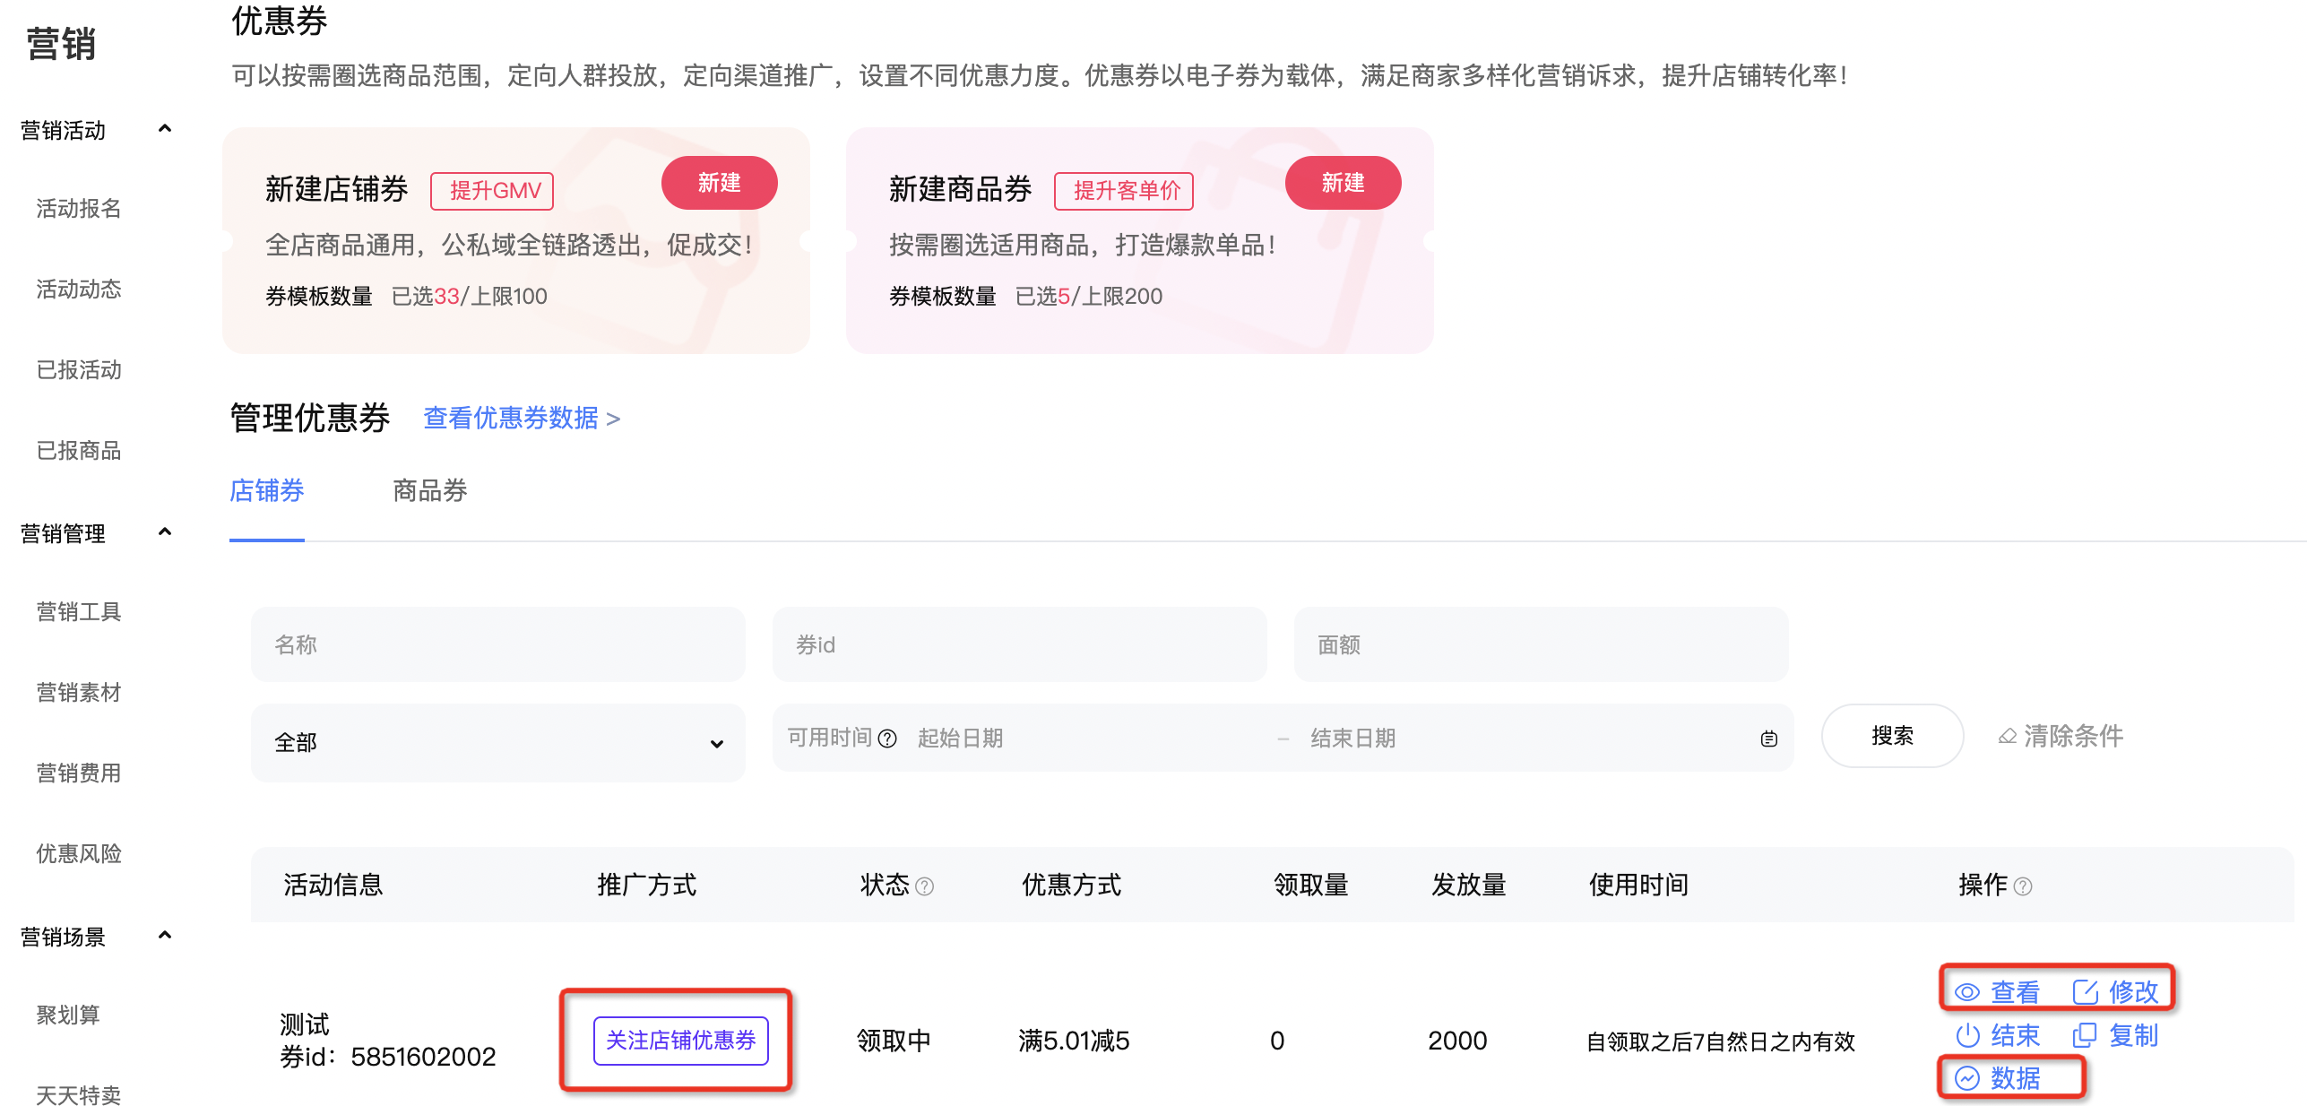Click the 结束 action for coupon 测试
Image resolution: width=2307 pixels, height=1106 pixels.
[x=2015, y=1035]
